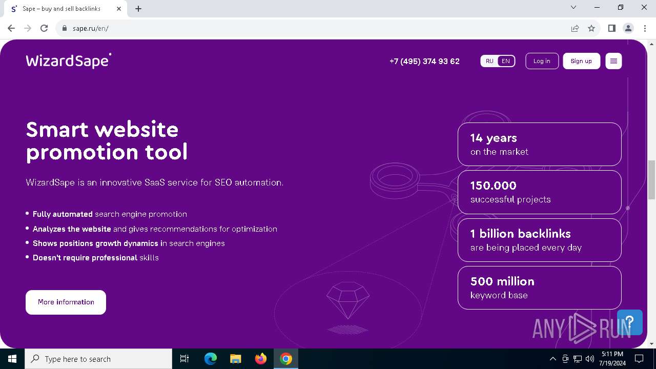Click the browser forward arrow
Screen dimensions: 656x369
[x=28, y=28]
